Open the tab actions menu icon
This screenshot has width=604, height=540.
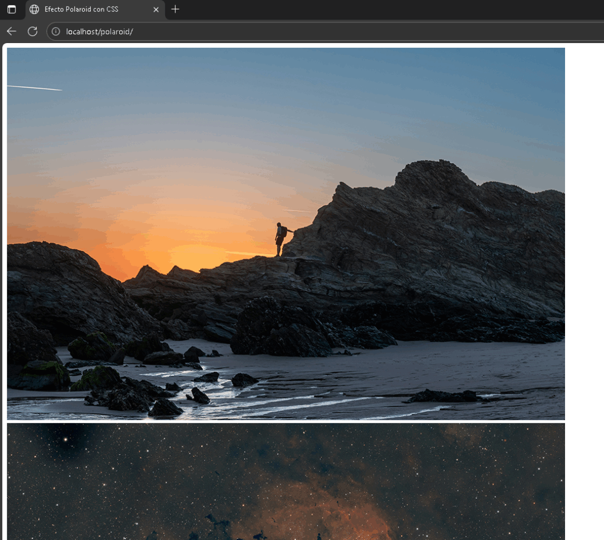(x=11, y=9)
